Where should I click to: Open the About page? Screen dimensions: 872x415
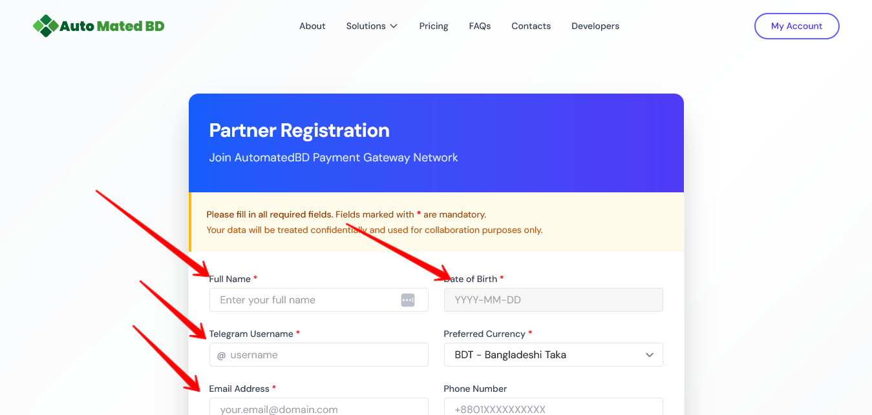312,26
